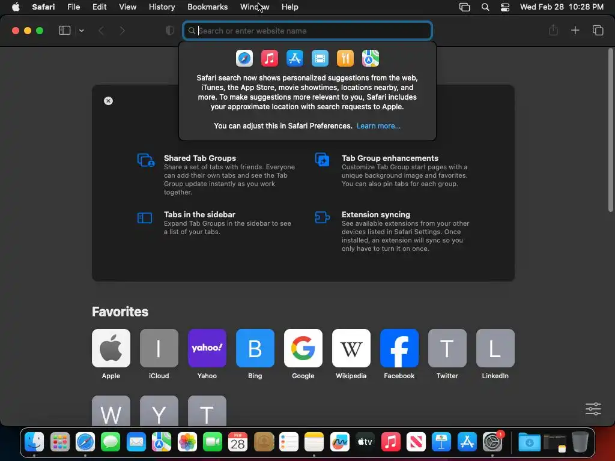
Task: Open Finder from the Dock
Action: (x=34, y=442)
